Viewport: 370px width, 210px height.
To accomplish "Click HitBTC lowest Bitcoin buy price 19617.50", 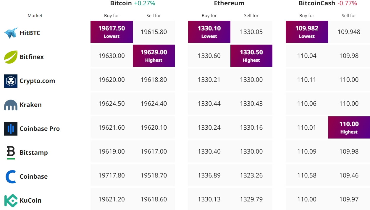I will (x=112, y=32).
